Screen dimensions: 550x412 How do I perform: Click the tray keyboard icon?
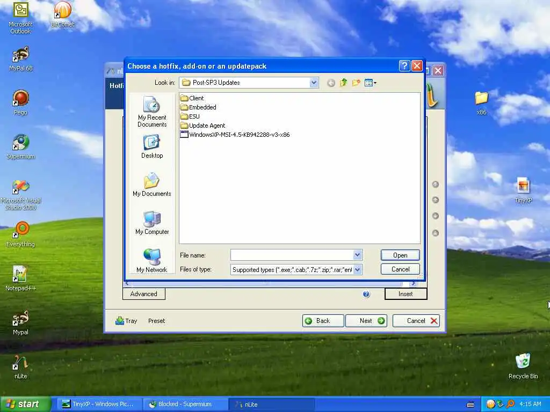point(471,404)
